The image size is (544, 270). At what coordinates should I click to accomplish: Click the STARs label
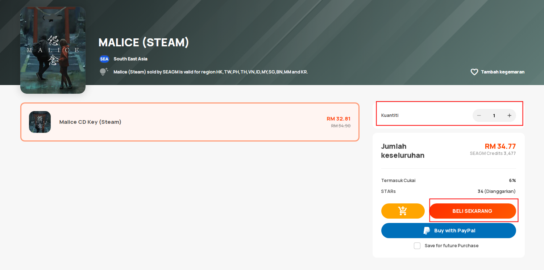tap(389, 191)
